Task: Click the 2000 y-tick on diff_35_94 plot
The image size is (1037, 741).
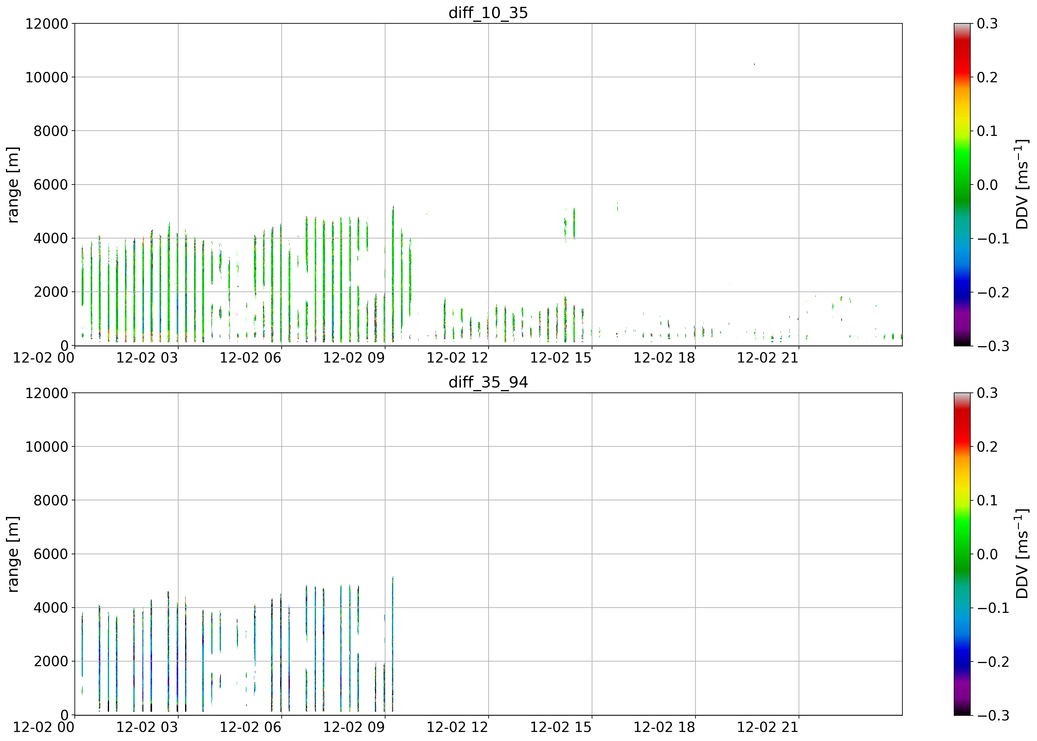Action: pos(50,662)
